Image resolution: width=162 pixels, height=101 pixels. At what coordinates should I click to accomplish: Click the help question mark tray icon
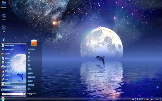click(x=136, y=99)
